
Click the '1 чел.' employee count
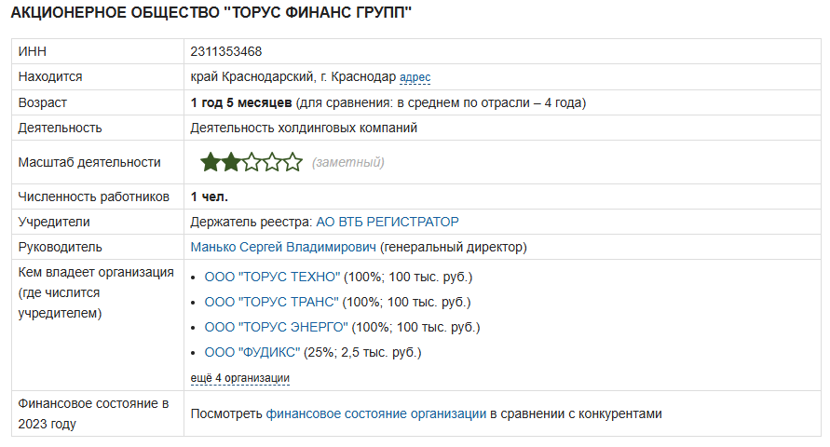click(209, 196)
